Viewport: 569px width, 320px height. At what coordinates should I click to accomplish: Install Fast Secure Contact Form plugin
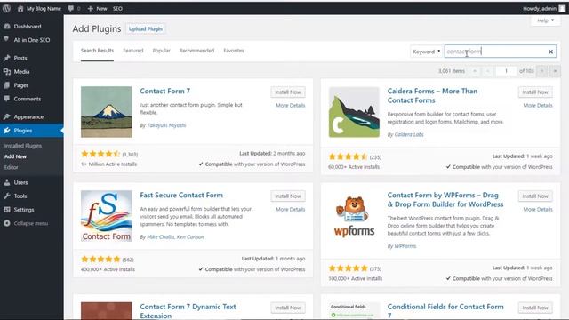tap(288, 196)
